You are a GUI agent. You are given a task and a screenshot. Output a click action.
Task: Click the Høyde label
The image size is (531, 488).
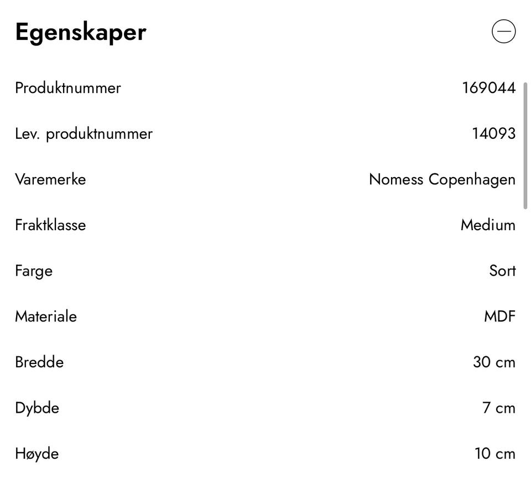pos(37,454)
